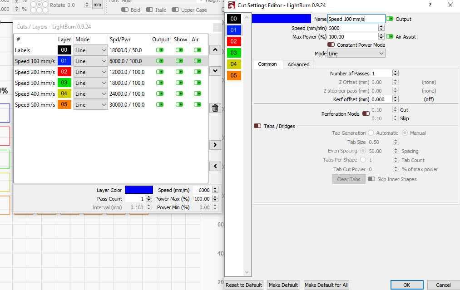Toggle Air Assist switch in Cut Settings Editor
The image size is (460, 290).
(389, 37)
